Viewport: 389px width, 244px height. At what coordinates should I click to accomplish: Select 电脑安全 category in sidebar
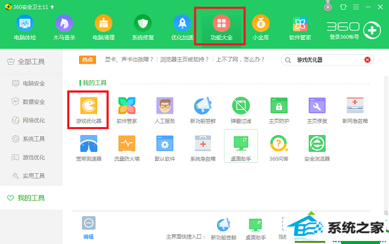tap(31, 84)
